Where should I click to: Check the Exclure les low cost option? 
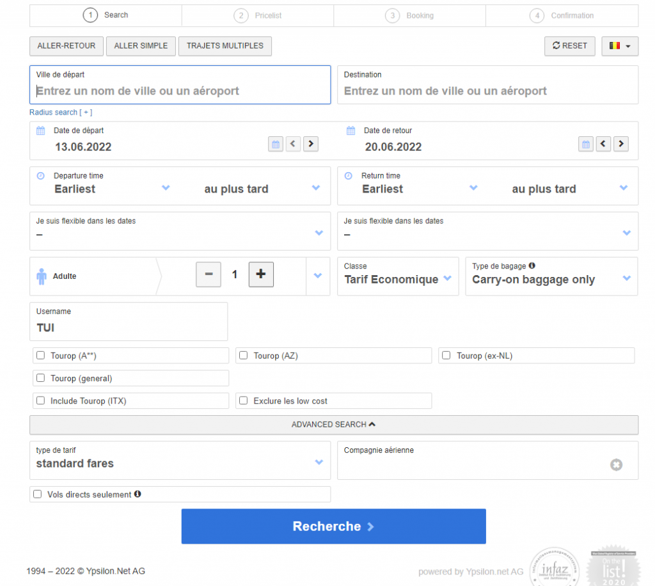click(x=243, y=401)
